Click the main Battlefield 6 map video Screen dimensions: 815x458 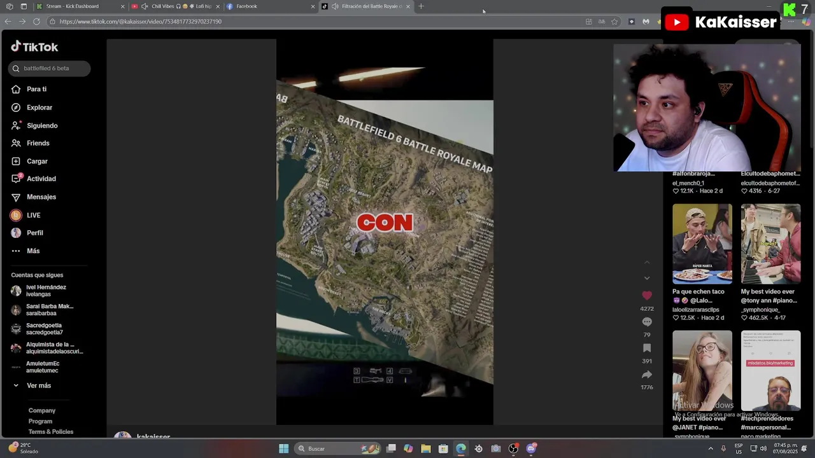(385, 232)
